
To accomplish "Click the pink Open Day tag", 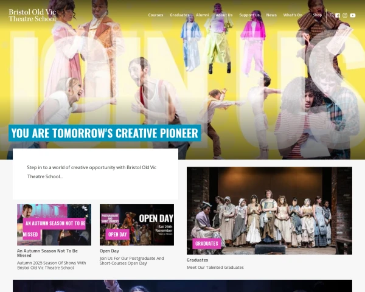I will pos(117,234).
